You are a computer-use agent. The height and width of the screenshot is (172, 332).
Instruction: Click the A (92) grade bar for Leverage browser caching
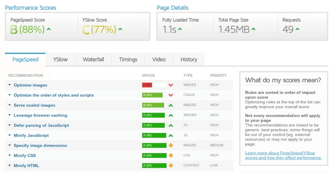pyautogui.click(x=153, y=115)
